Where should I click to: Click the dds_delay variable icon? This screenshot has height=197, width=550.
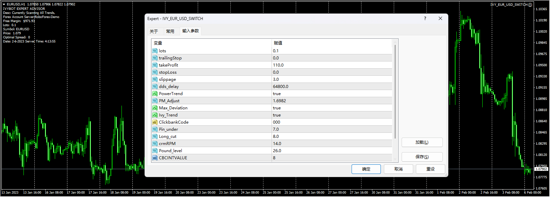point(155,86)
